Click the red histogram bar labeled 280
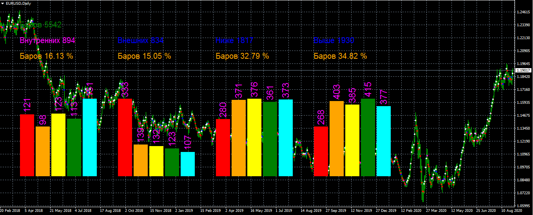 click(x=223, y=148)
